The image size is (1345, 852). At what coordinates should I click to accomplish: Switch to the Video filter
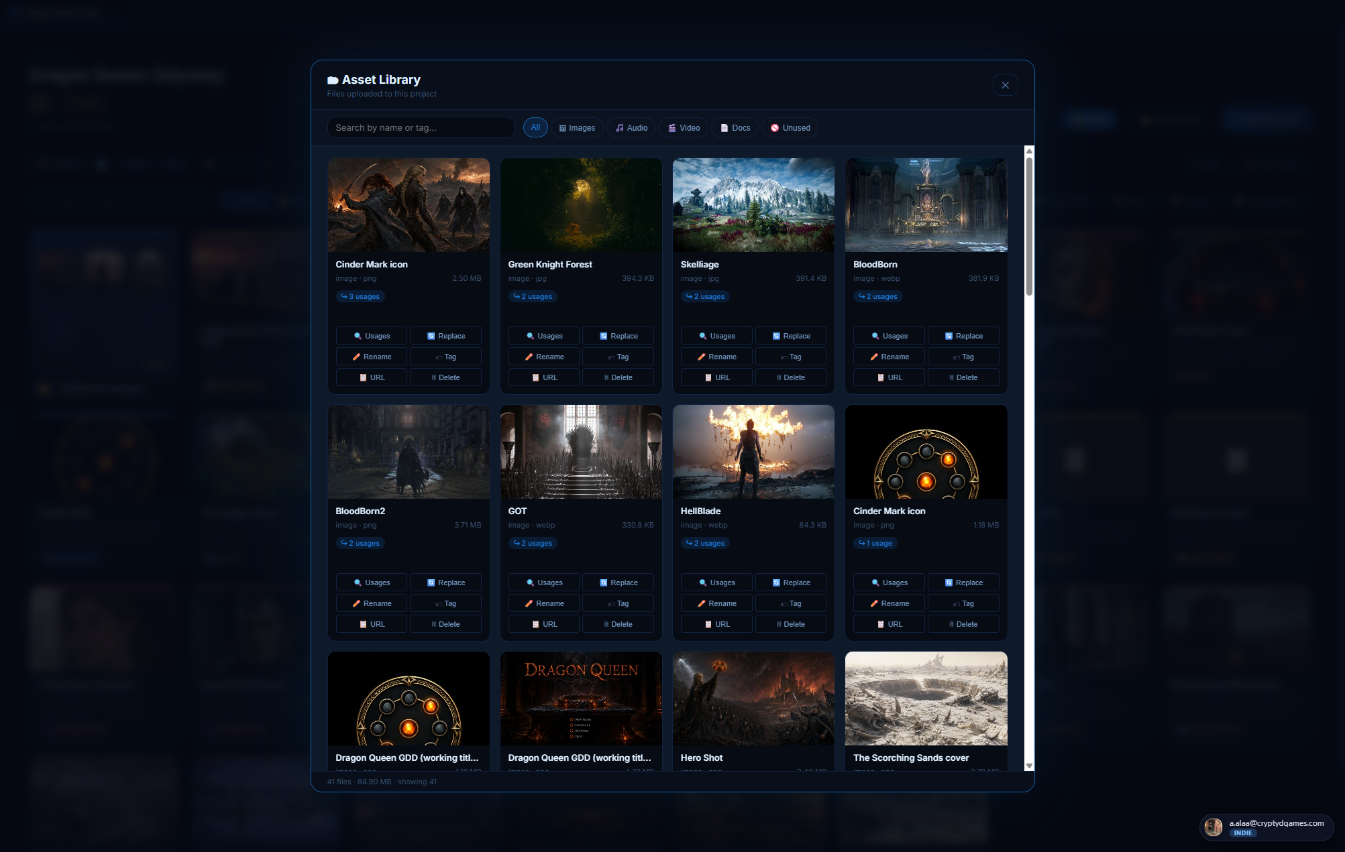click(684, 127)
